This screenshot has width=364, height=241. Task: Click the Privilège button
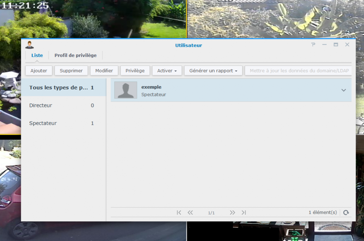(135, 71)
